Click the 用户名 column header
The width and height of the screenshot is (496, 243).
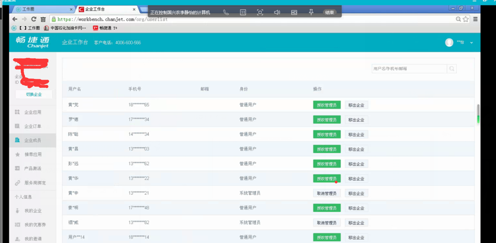[75, 89]
